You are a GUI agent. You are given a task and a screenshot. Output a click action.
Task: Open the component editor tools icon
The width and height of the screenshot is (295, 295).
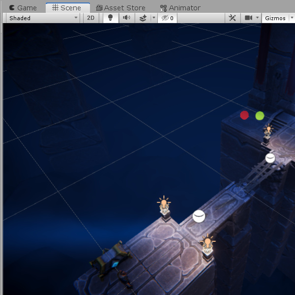coord(233,18)
